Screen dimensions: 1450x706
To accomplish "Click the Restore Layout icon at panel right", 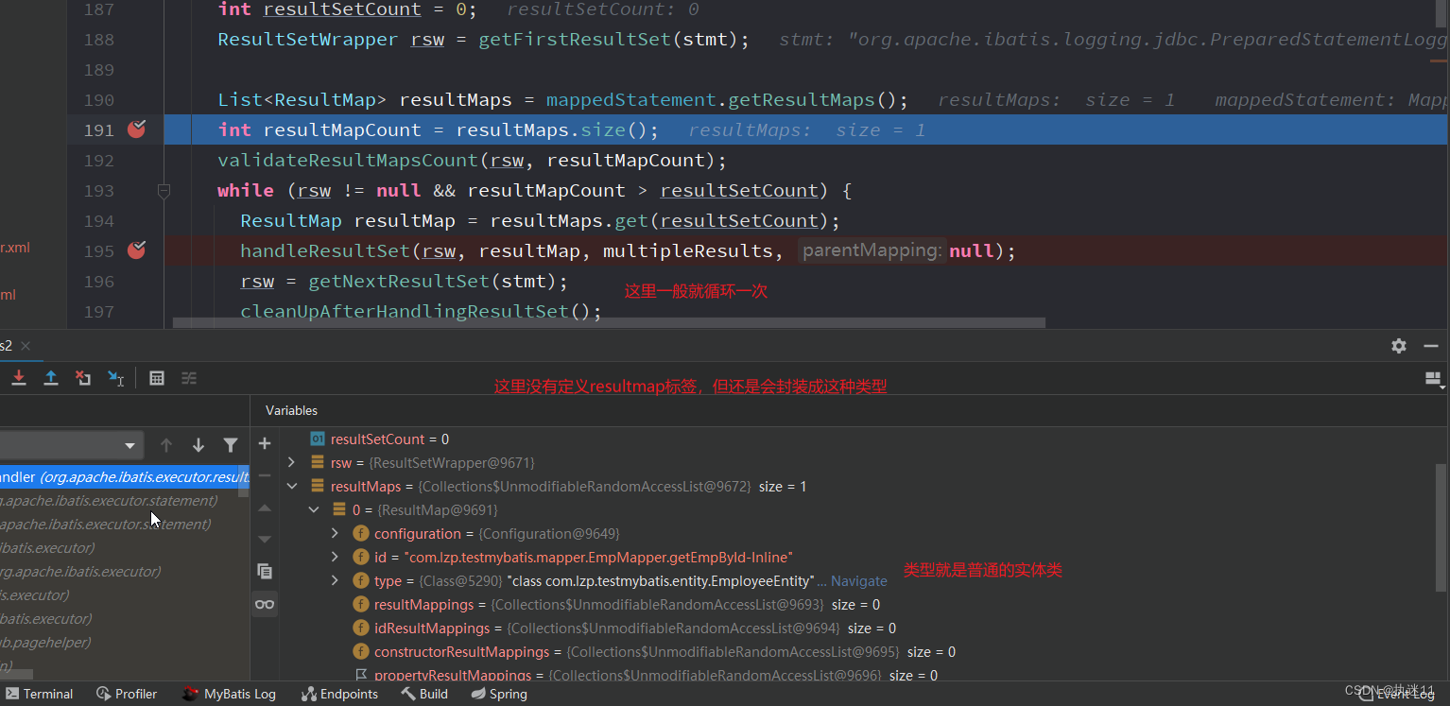I will (1435, 379).
